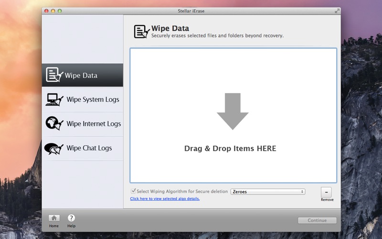
Task: Click the Wipe System Logs computer icon
Action: (54, 99)
